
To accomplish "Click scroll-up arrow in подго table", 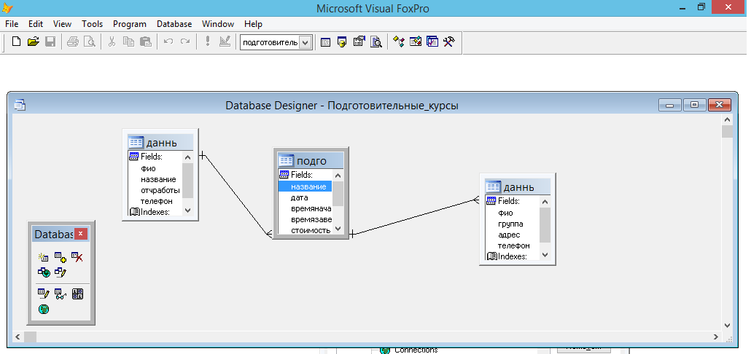I will pyautogui.click(x=338, y=175).
